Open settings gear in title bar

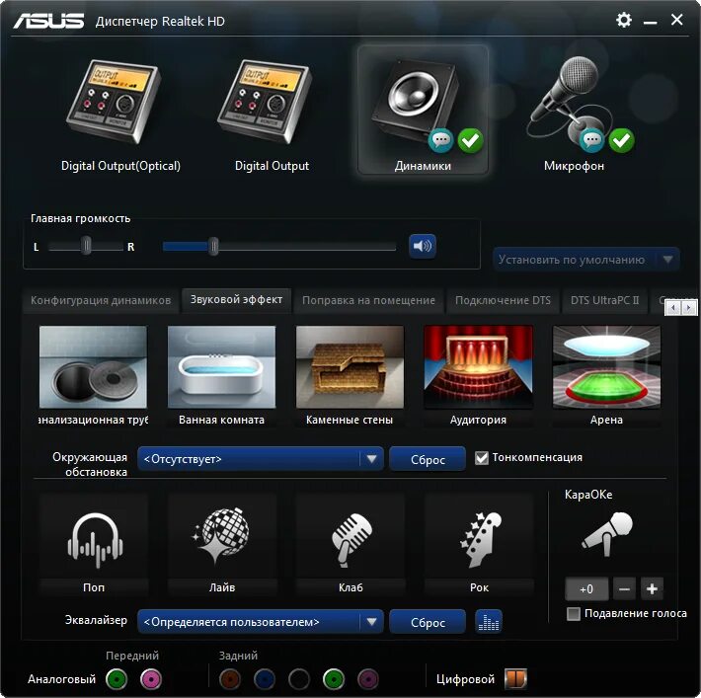(x=624, y=20)
